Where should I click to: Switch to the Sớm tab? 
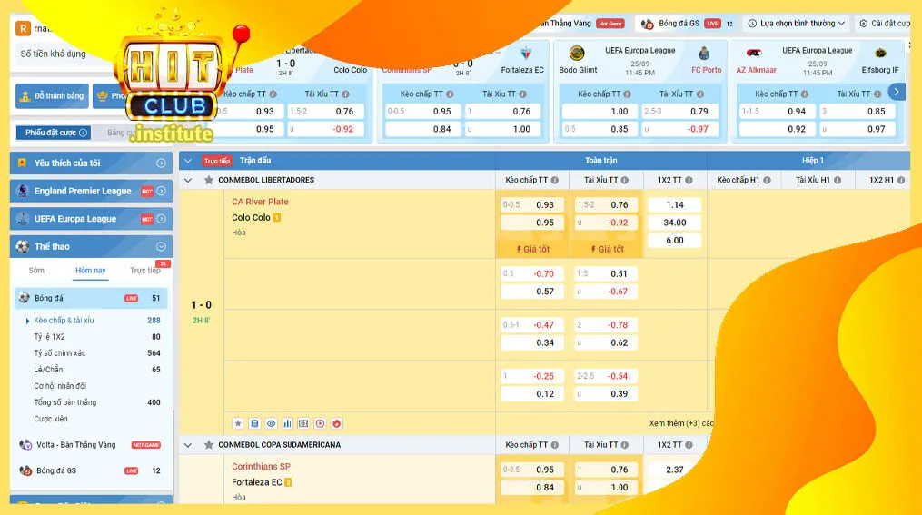[x=36, y=271]
